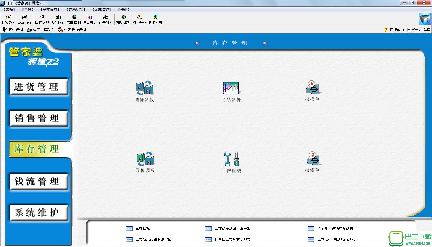Open 期初建帐 toolbar icon
Screen dimensions: 432x247
[123, 19]
